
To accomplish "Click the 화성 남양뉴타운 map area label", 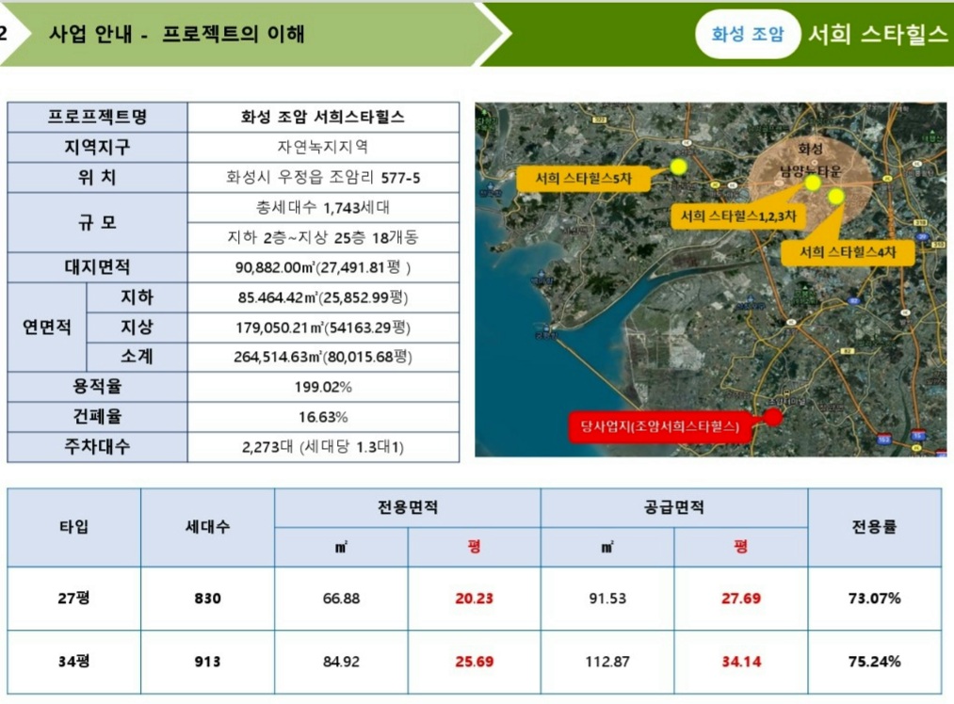I will coord(811,160).
